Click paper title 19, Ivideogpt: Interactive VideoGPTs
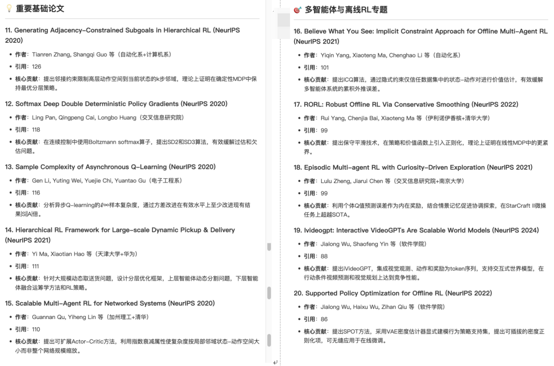This screenshot has height=366, width=554. [416, 230]
